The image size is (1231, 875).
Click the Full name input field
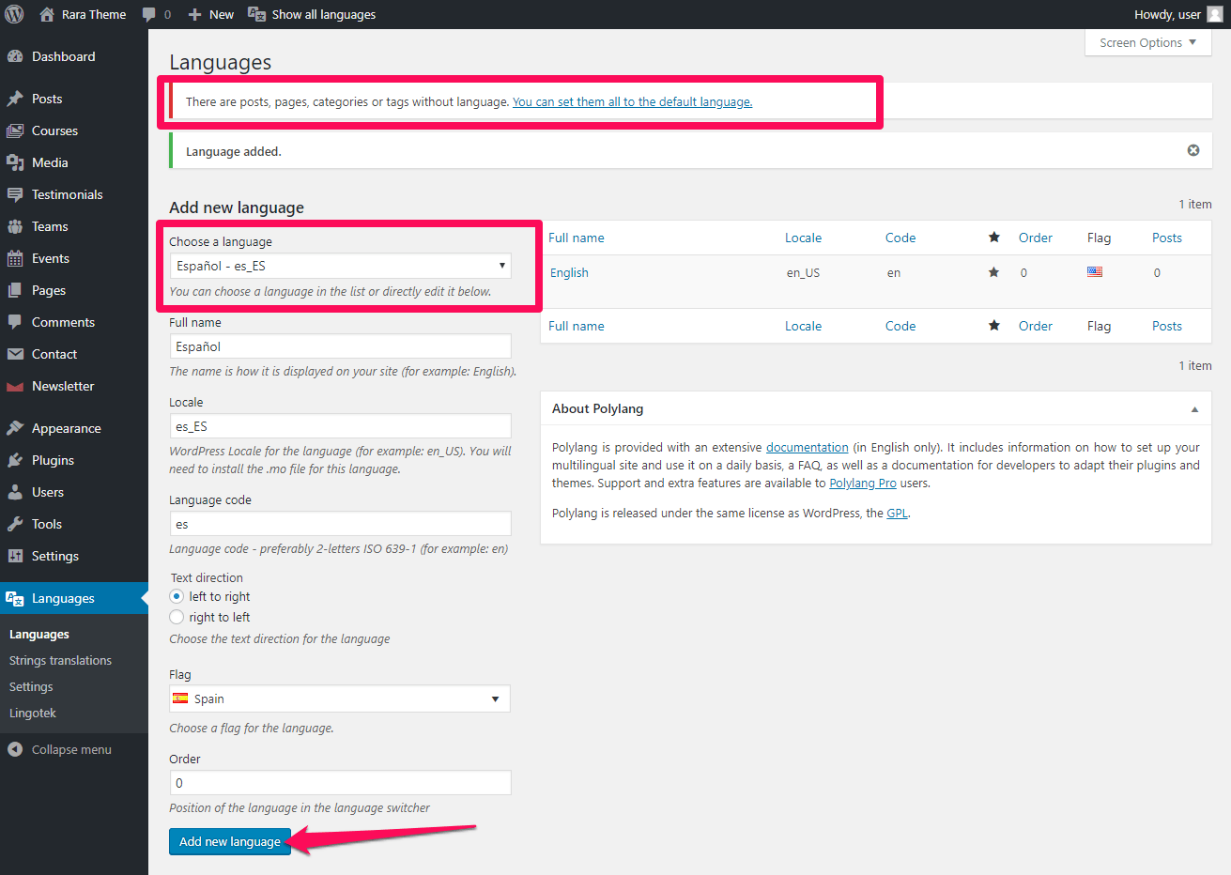point(341,346)
